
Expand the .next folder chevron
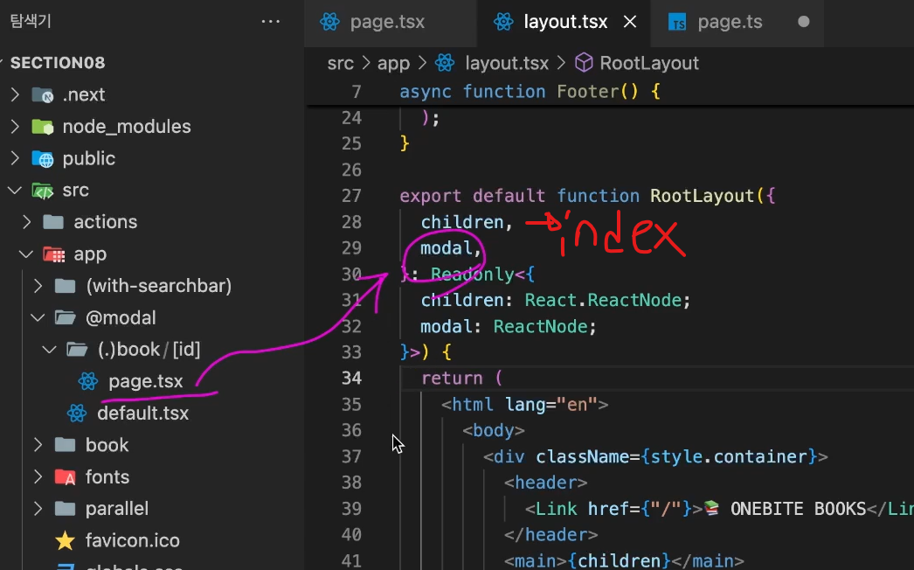15,94
